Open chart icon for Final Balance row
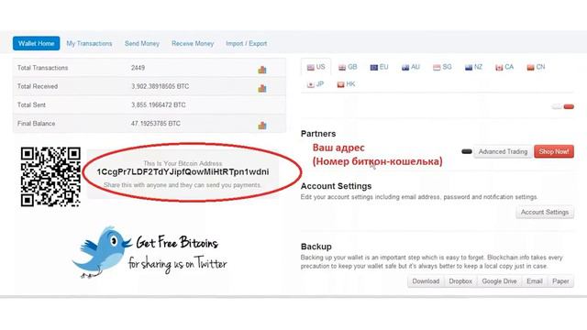This screenshot has height=330, width=587. click(x=262, y=126)
